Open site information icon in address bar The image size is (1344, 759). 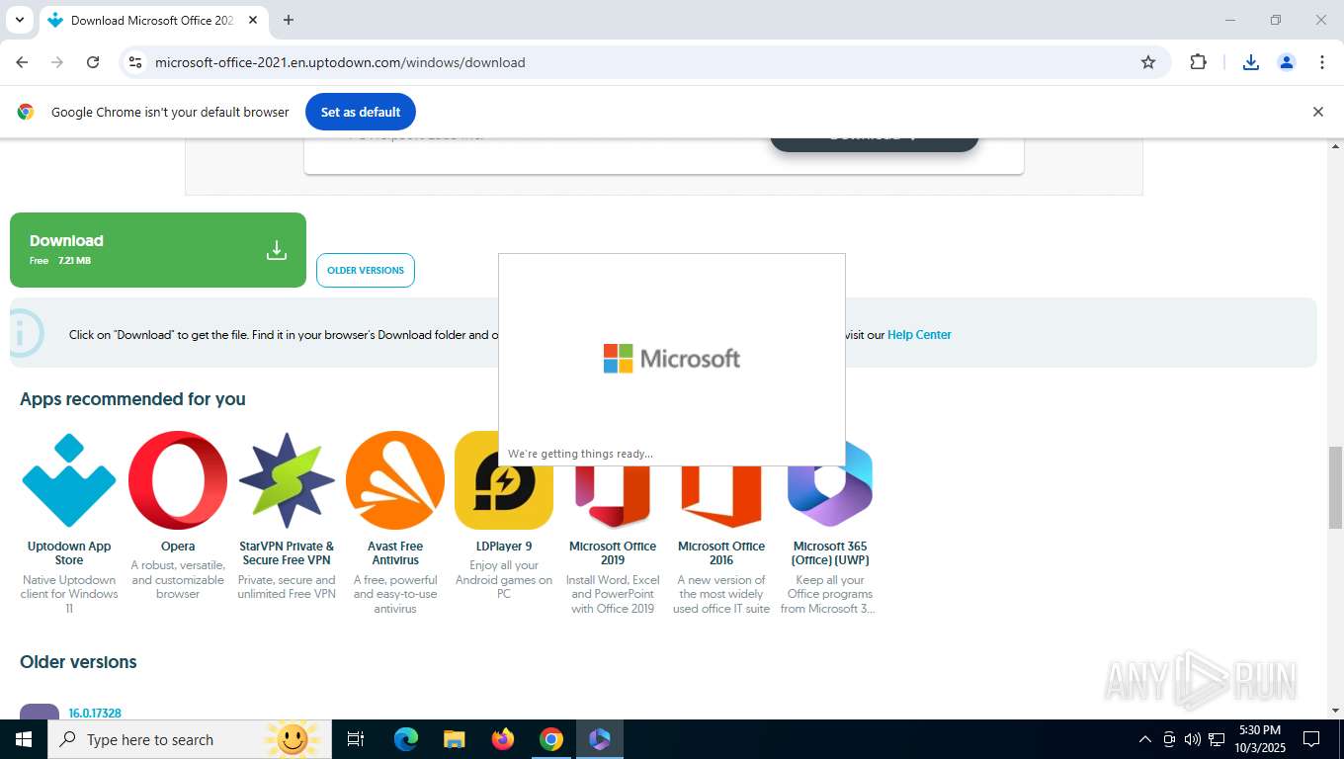tap(135, 62)
